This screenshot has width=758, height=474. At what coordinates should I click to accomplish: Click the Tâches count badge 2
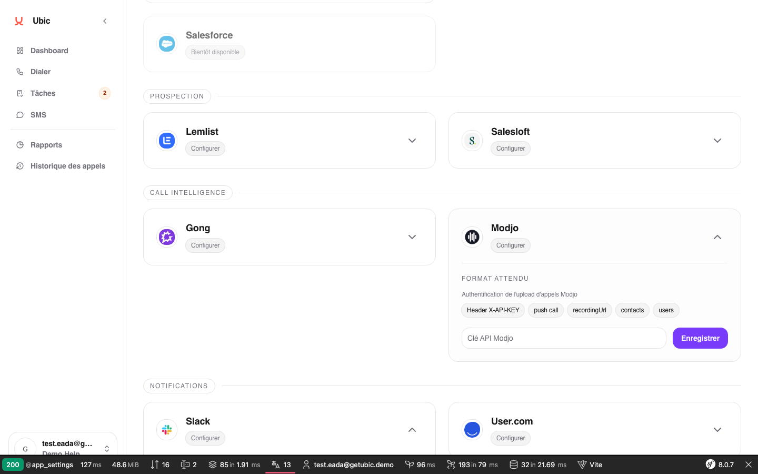pos(105,93)
